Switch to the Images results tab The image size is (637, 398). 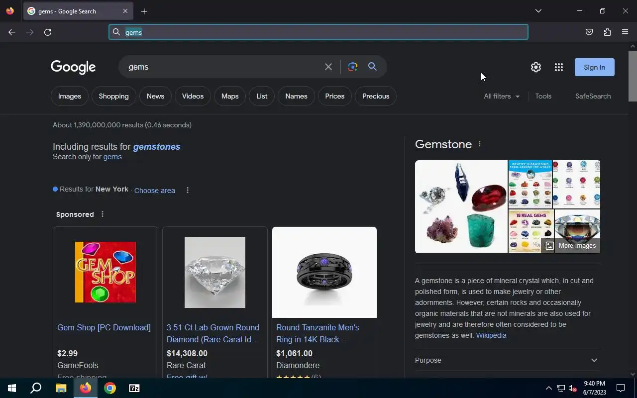70,96
